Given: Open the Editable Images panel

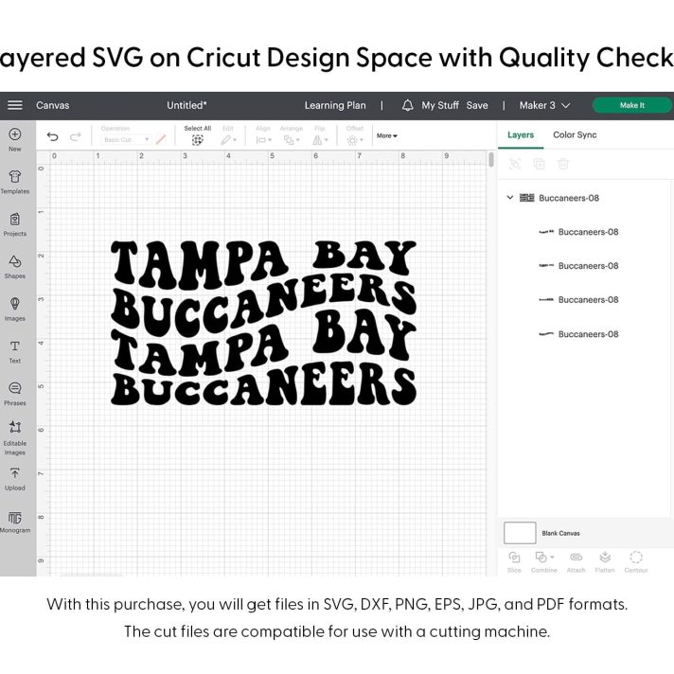Looking at the screenshot, I should click(15, 437).
